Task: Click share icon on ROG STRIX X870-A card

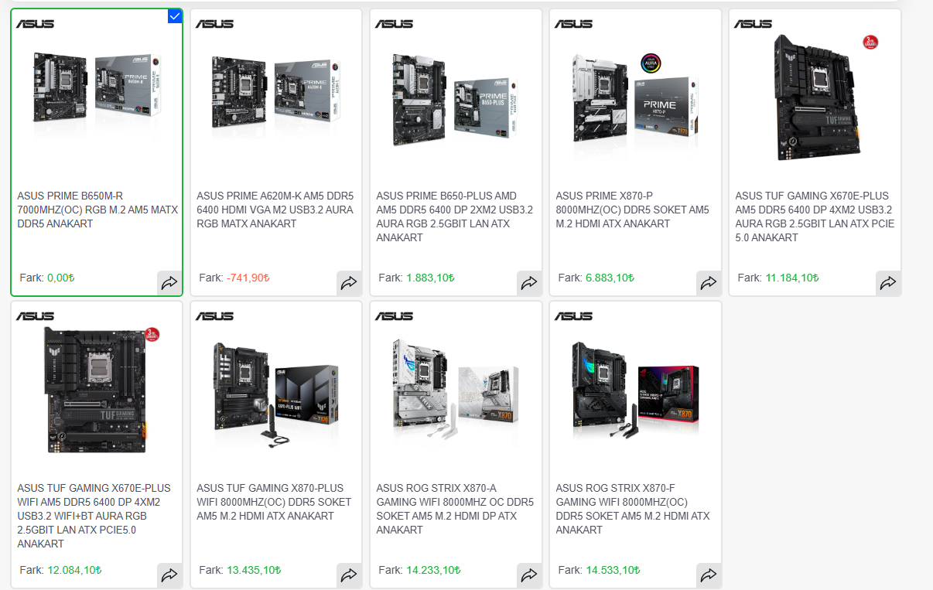Action: pos(528,575)
